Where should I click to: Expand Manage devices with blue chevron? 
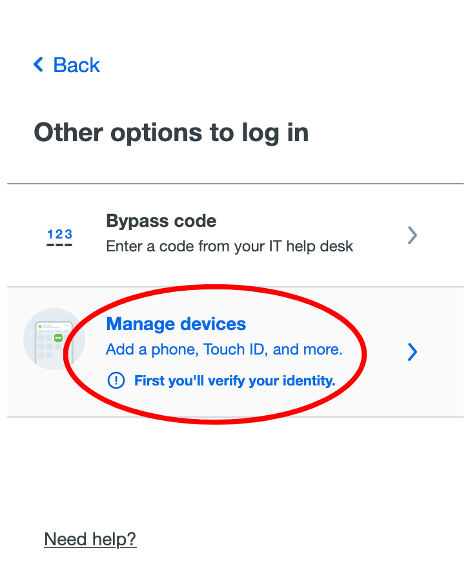click(412, 351)
